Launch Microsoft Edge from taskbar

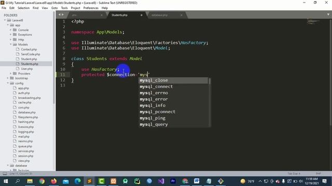pyautogui.click(x=77, y=181)
